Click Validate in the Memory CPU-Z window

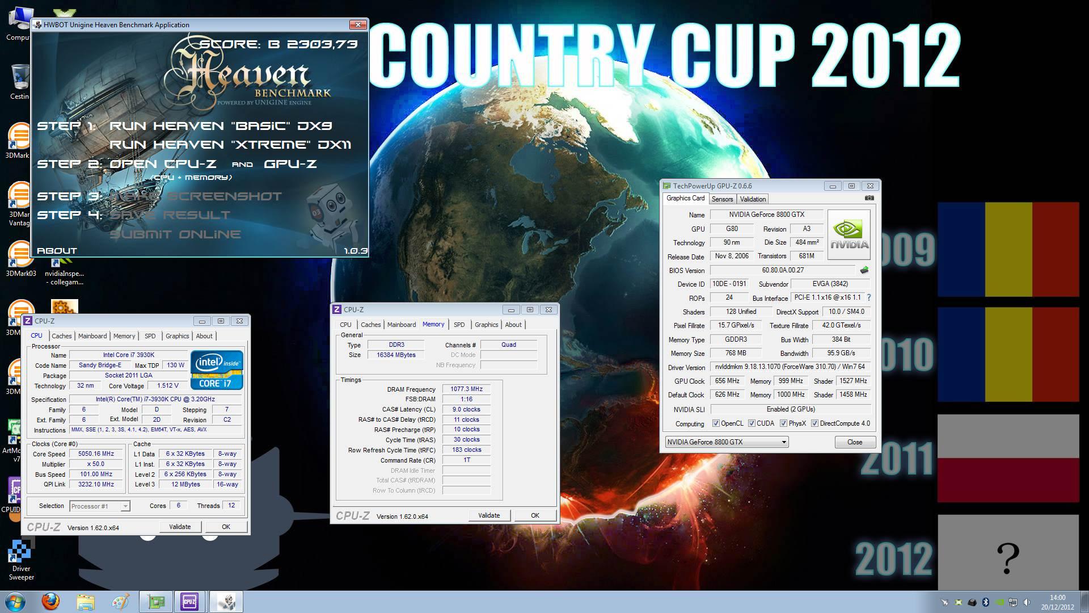(489, 515)
